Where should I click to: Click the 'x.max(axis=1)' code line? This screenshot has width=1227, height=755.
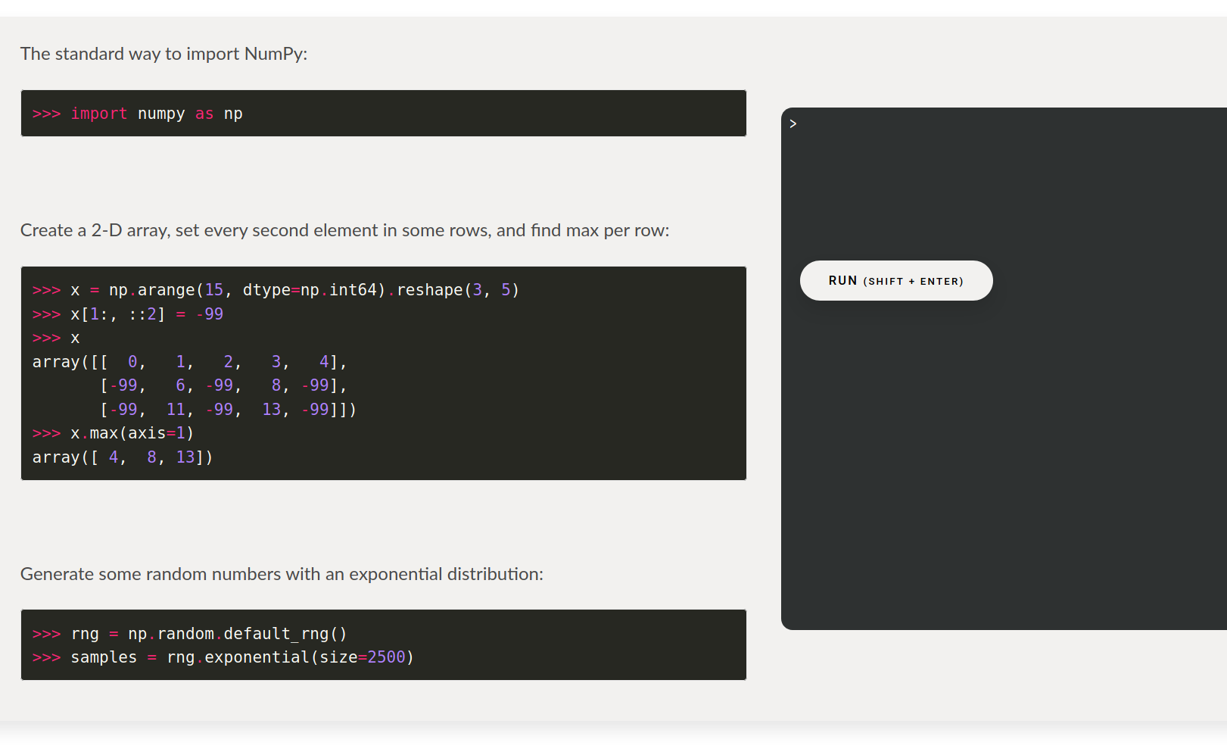click(113, 433)
